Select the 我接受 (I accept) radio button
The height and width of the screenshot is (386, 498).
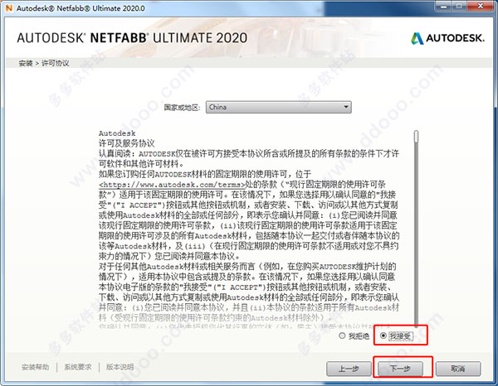[x=383, y=335]
